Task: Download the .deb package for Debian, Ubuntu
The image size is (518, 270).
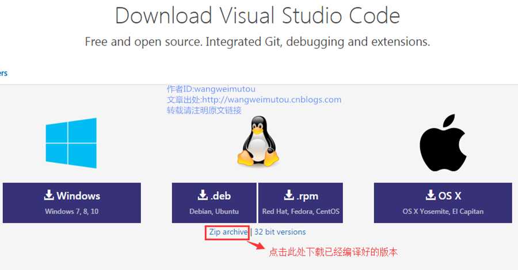Action: click(214, 203)
